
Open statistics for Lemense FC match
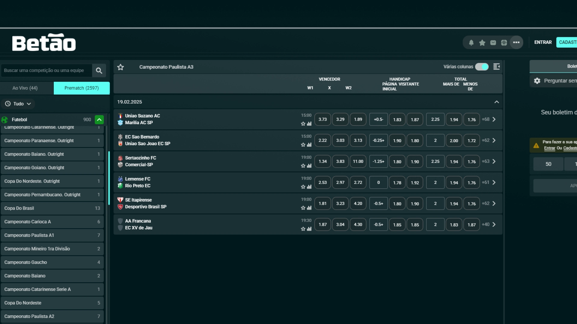coord(309,187)
